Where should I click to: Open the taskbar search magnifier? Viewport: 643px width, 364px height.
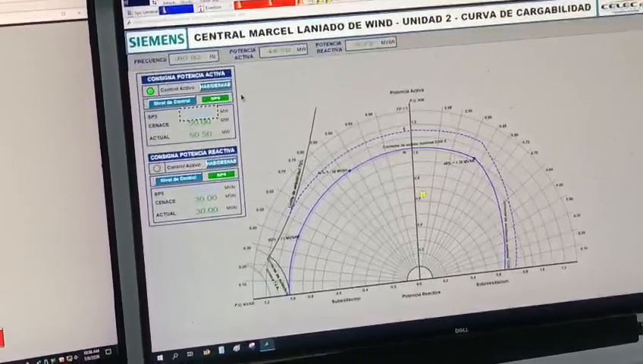(x=174, y=356)
